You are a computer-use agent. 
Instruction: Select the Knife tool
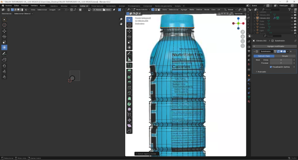click(130, 93)
